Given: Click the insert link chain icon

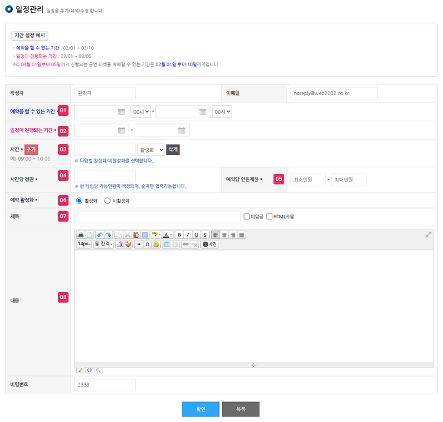Looking at the screenshot, I should click(185, 244).
